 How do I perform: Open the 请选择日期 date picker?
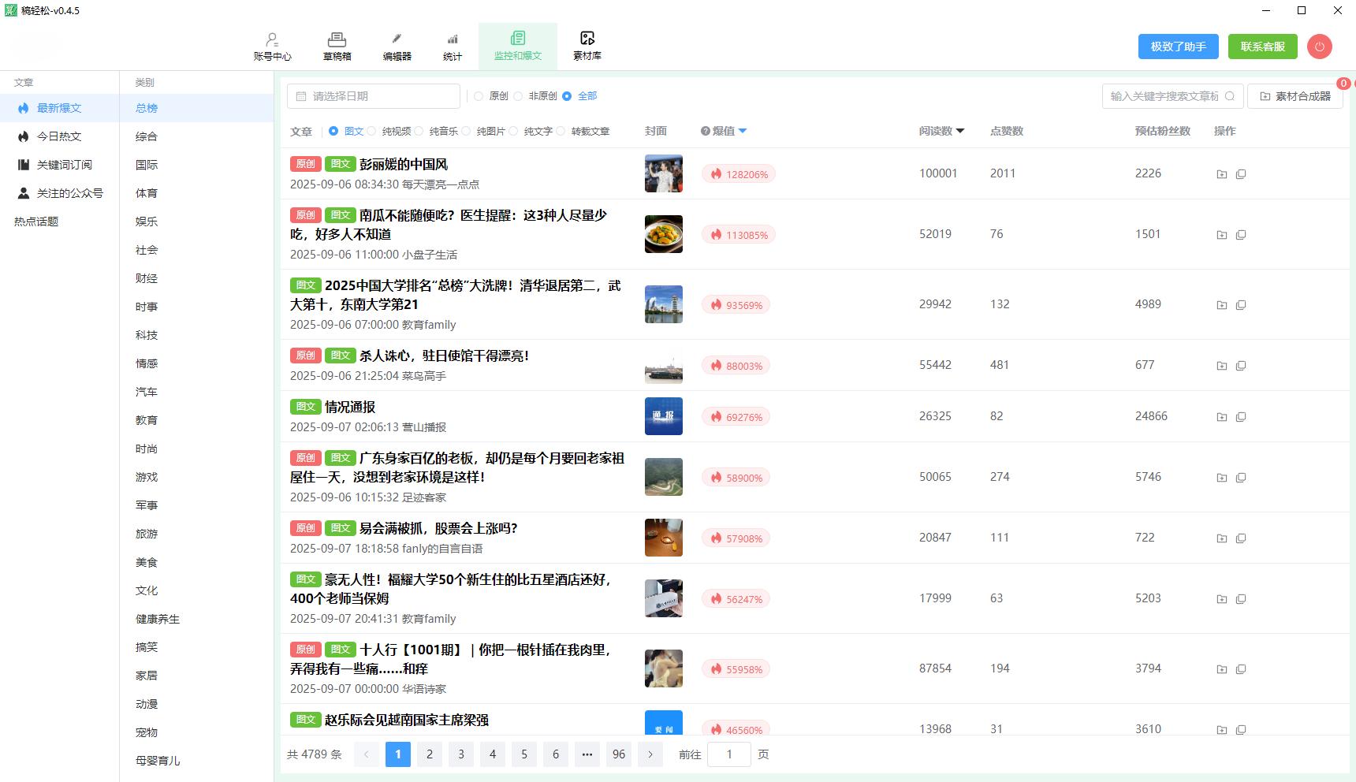373,96
